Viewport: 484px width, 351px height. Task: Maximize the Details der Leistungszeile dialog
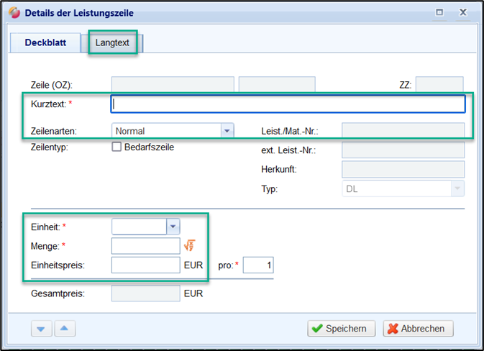pyautogui.click(x=439, y=12)
